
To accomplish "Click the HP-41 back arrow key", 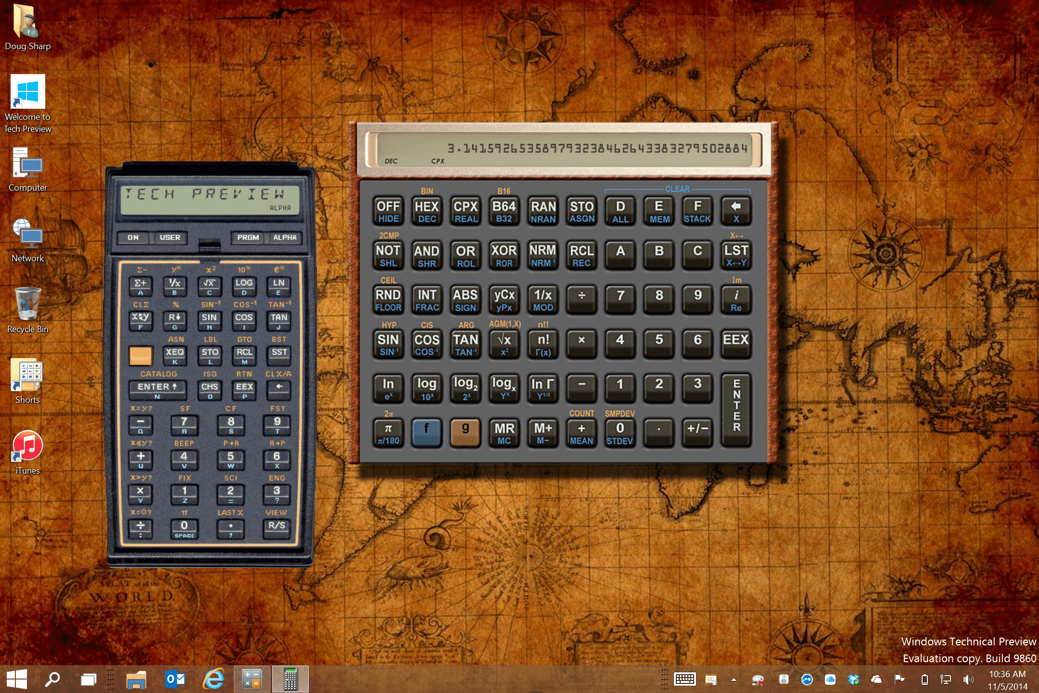I will (x=279, y=390).
